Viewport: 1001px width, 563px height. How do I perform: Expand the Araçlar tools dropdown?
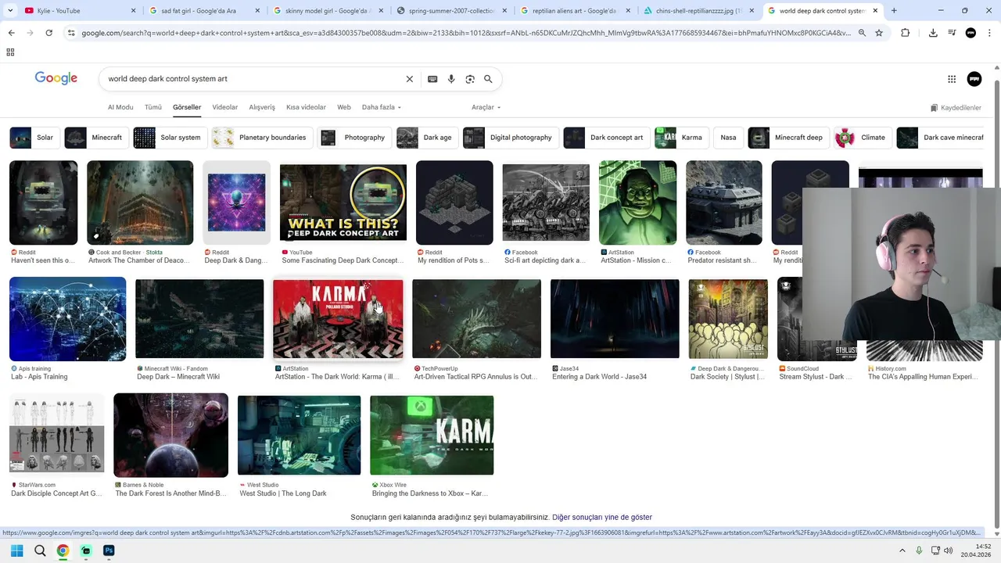coord(486,107)
